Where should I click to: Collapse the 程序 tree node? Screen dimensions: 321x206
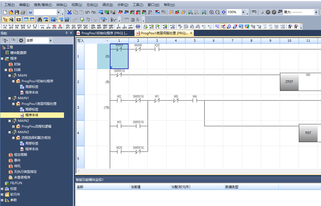2,59
